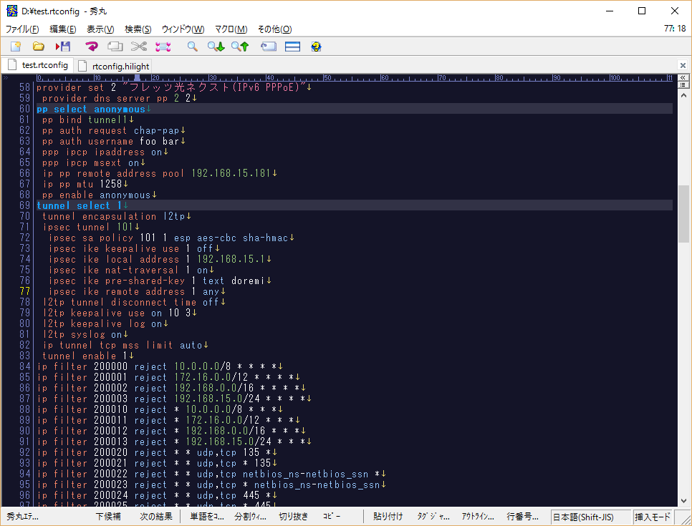This screenshot has width=692, height=526.
Task: Click the ｱｳﾄﾗｲﾝ... function key button
Action: click(478, 516)
